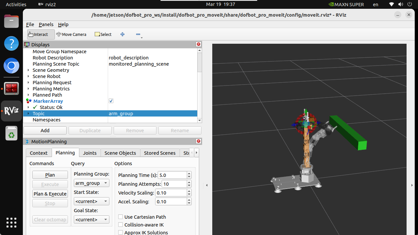
Task: Switch to the Scene Objects tab
Action: pyautogui.click(x=120, y=153)
